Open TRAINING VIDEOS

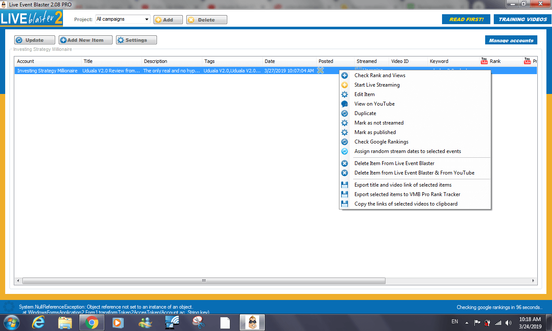tap(523, 19)
